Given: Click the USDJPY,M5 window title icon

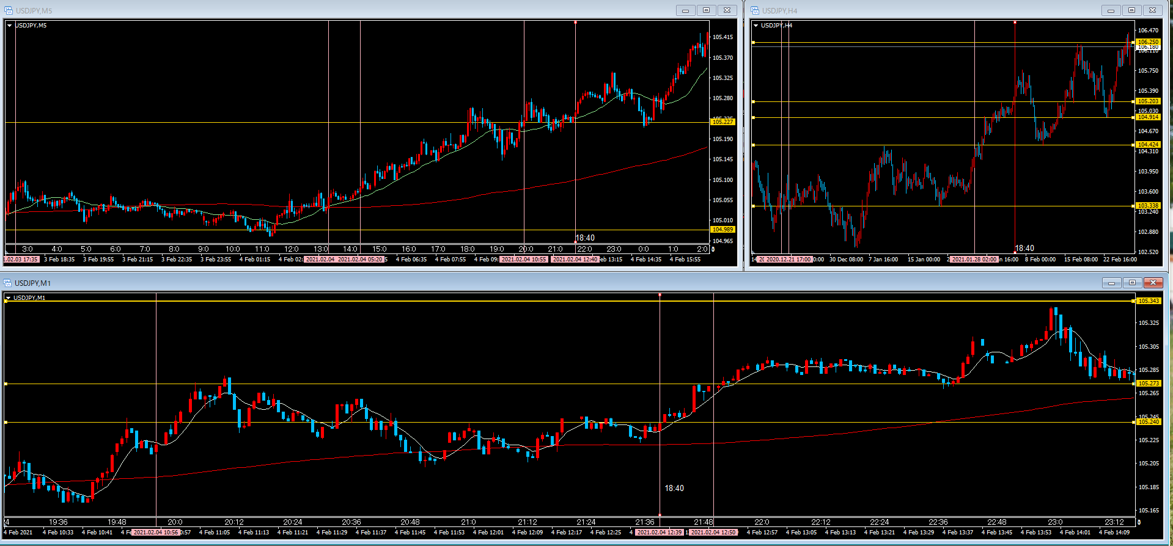Looking at the screenshot, I should tap(9, 10).
